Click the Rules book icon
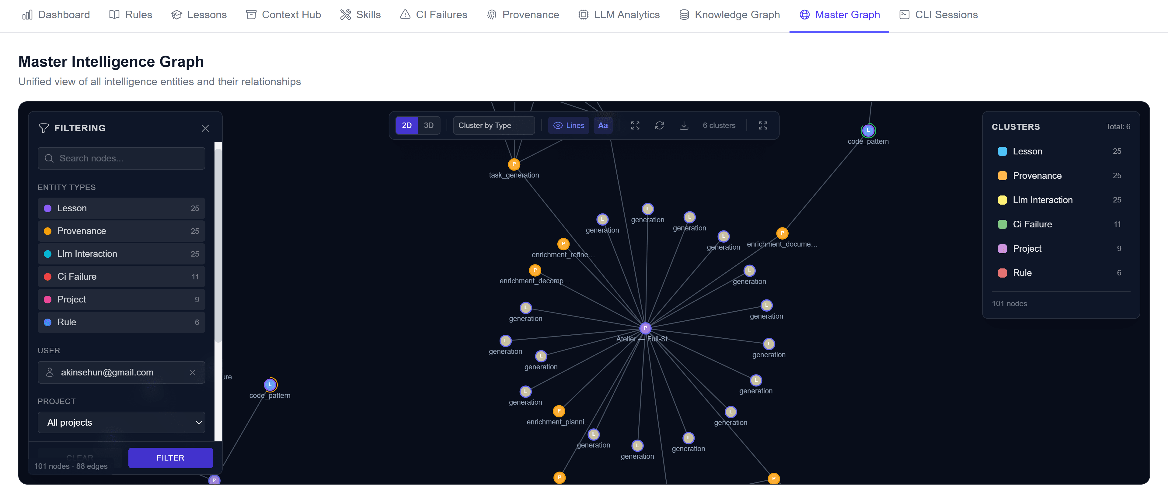The width and height of the screenshot is (1168, 501). (x=114, y=15)
